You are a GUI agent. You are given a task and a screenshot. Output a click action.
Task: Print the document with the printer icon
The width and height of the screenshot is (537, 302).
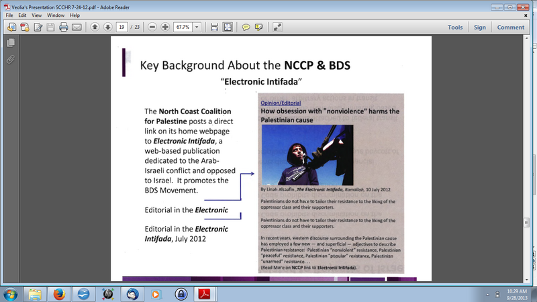[63, 27]
